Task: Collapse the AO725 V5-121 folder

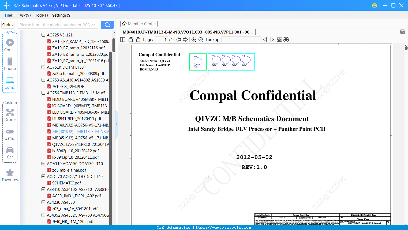Action: click(43, 35)
